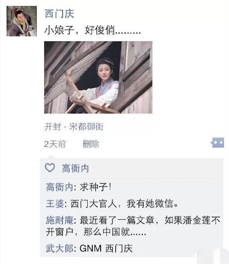Select commenter name 武大郎
This screenshot has width=229, height=264.
(x=59, y=248)
